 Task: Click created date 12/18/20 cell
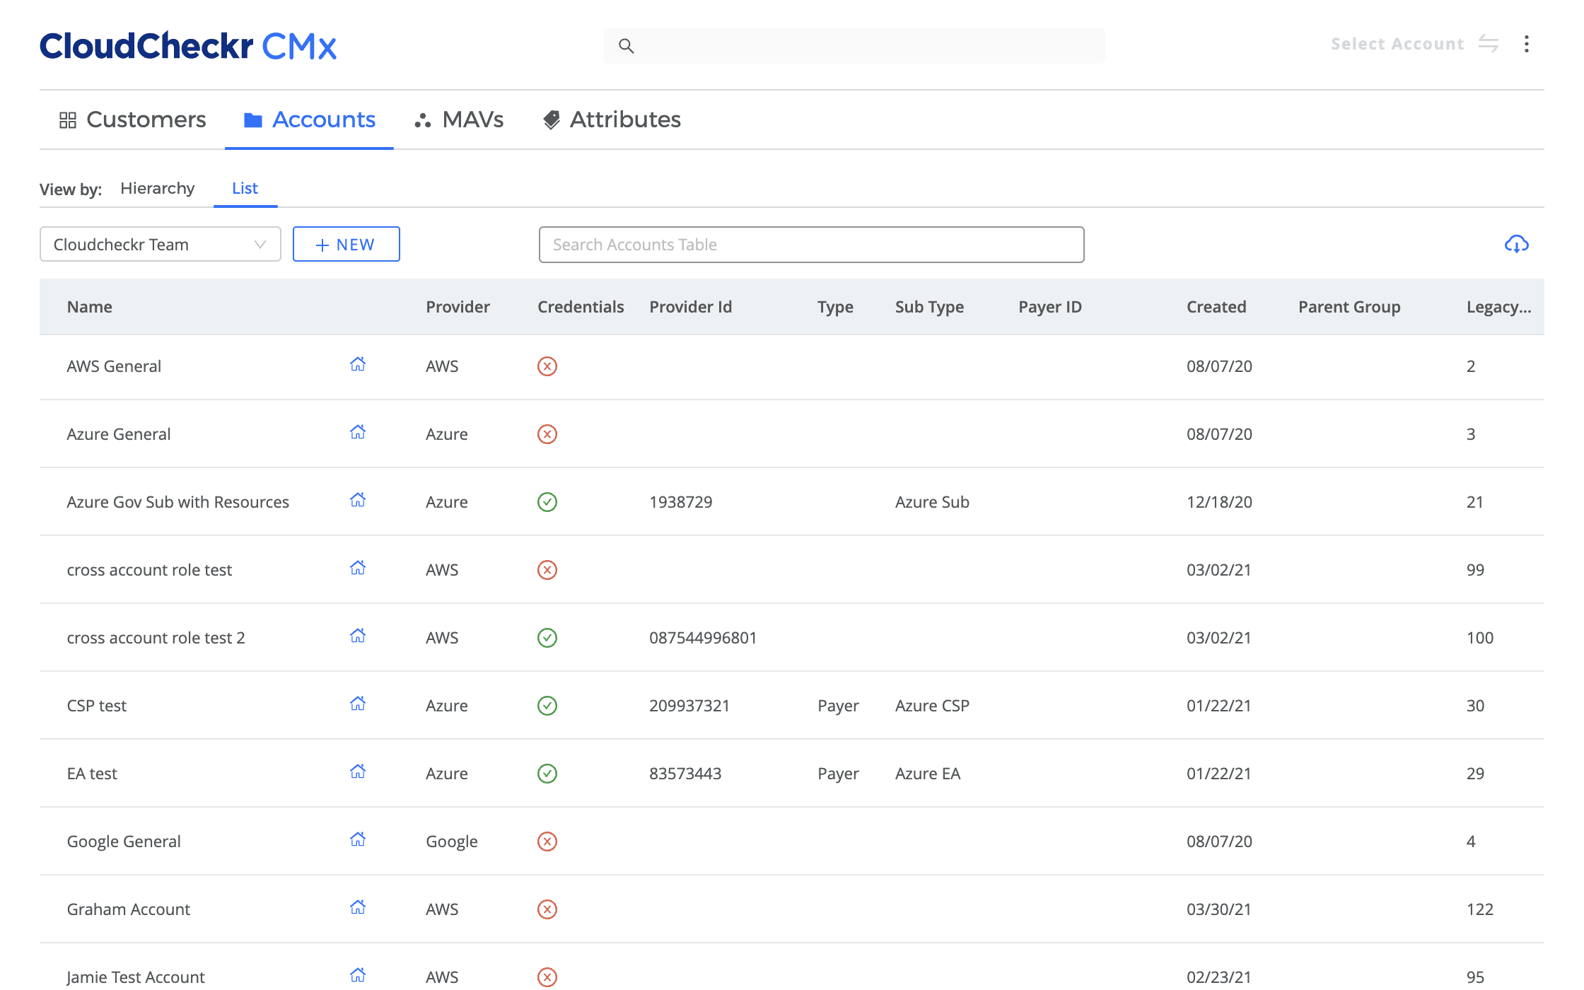click(1219, 502)
